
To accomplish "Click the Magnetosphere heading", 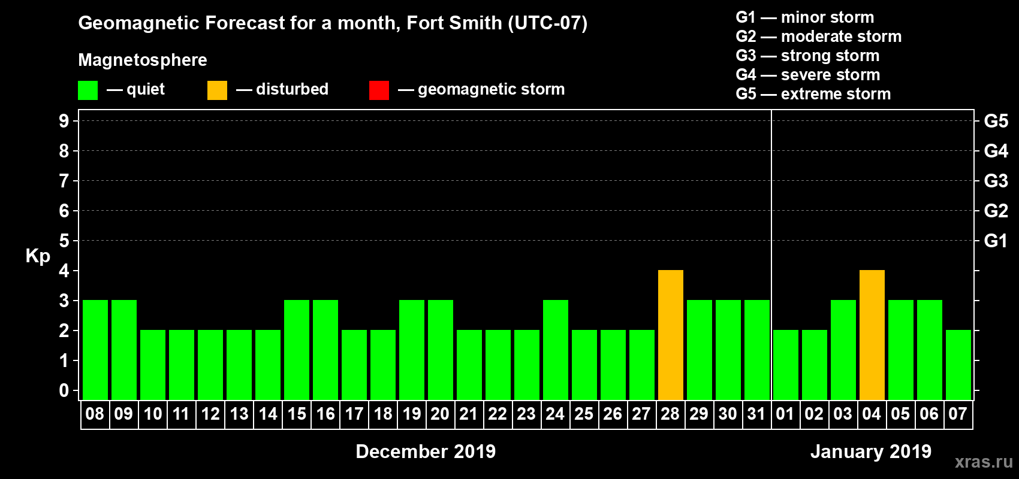I will [143, 60].
